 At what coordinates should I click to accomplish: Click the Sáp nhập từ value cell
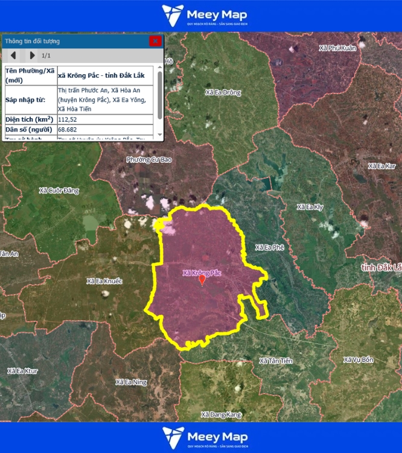(x=106, y=100)
